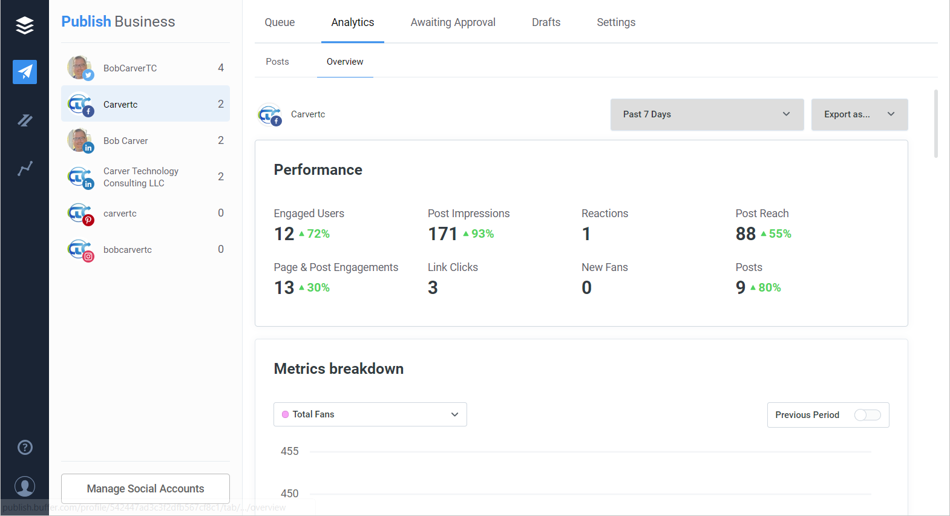Click the page vertical scrollbar
Screen dimensions: 950x516
(x=935, y=124)
